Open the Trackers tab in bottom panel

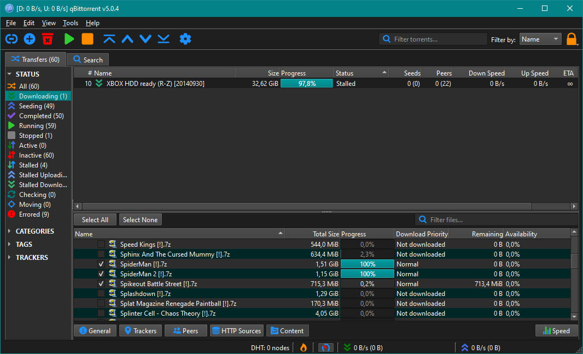click(141, 331)
